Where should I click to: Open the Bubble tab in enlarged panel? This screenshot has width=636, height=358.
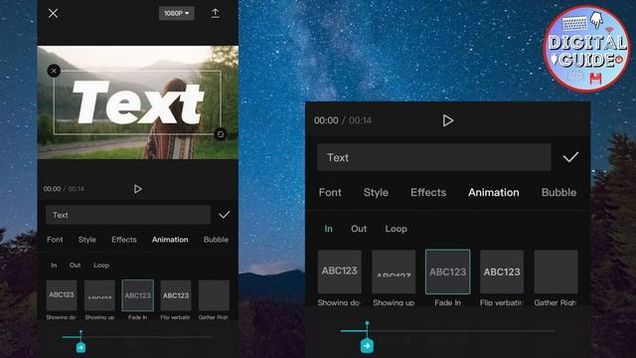(x=558, y=192)
